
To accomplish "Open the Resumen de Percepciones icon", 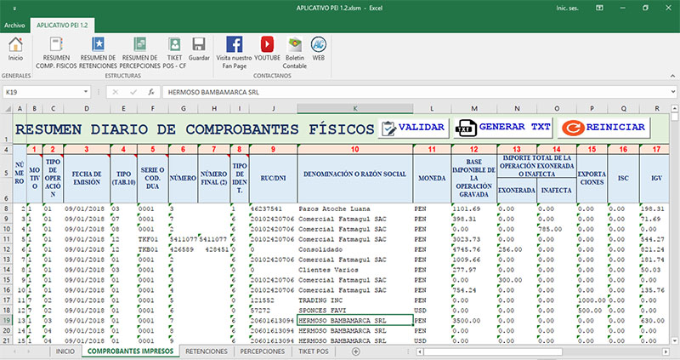I will coord(139,44).
